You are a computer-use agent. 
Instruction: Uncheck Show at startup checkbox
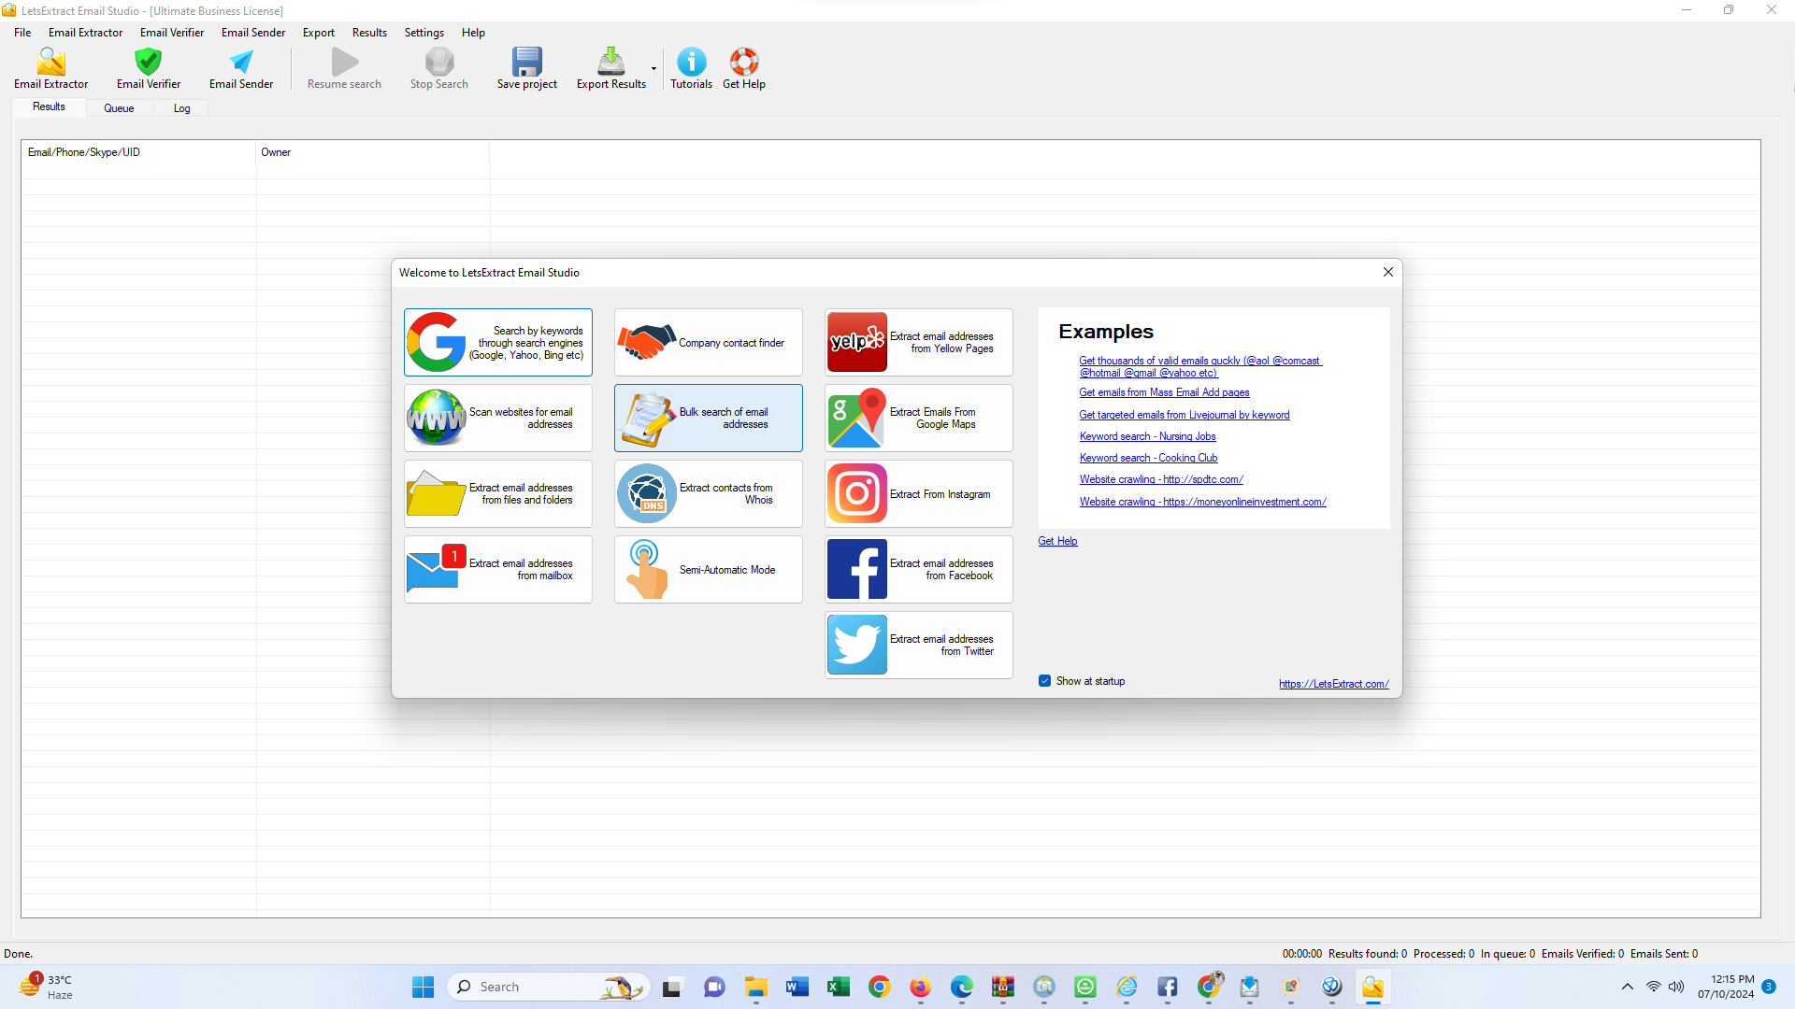click(x=1044, y=681)
